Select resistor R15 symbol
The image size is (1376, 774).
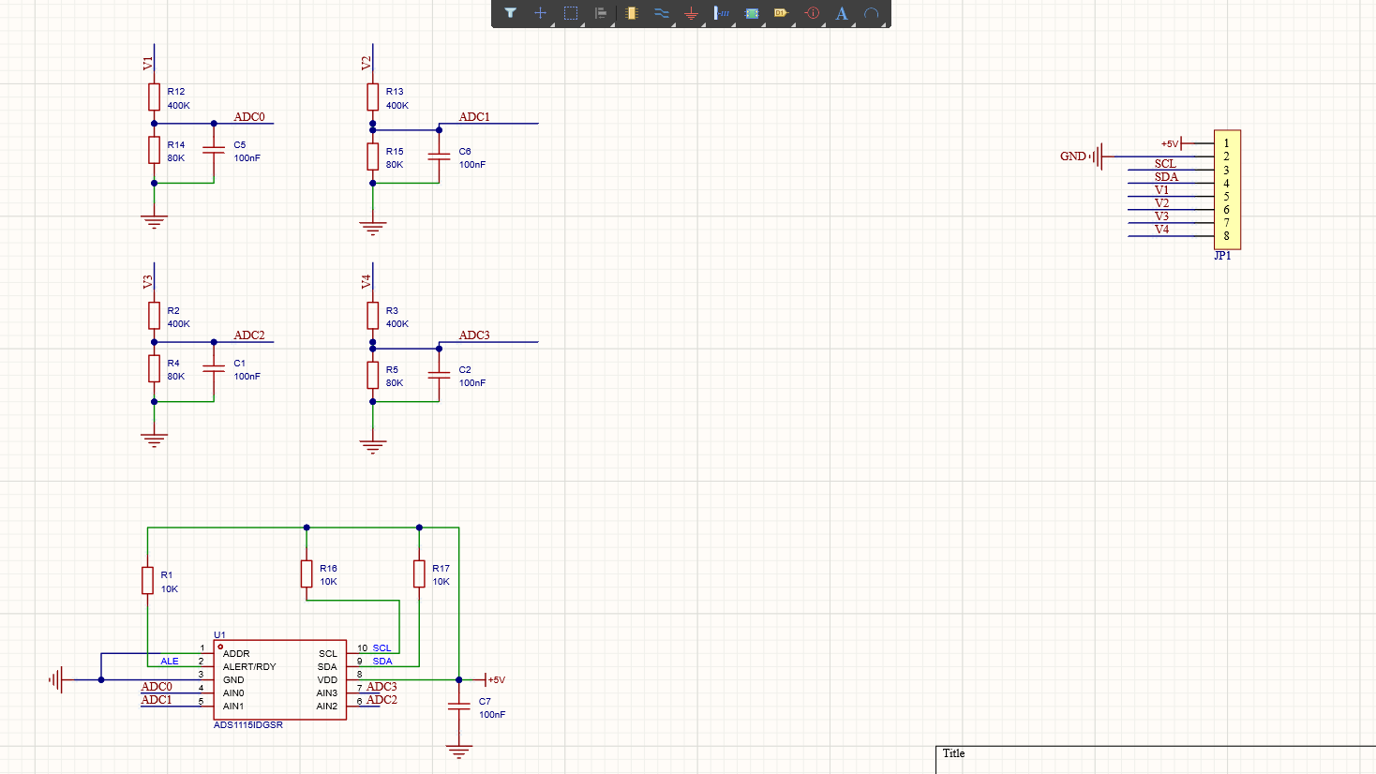[x=373, y=156]
